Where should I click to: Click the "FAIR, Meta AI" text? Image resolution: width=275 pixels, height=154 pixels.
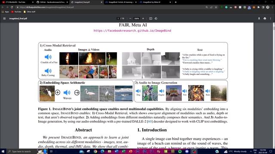[x=133, y=25]
